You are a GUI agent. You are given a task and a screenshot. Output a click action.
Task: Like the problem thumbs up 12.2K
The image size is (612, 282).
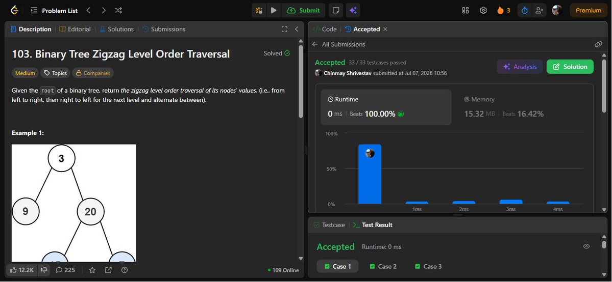click(x=22, y=270)
